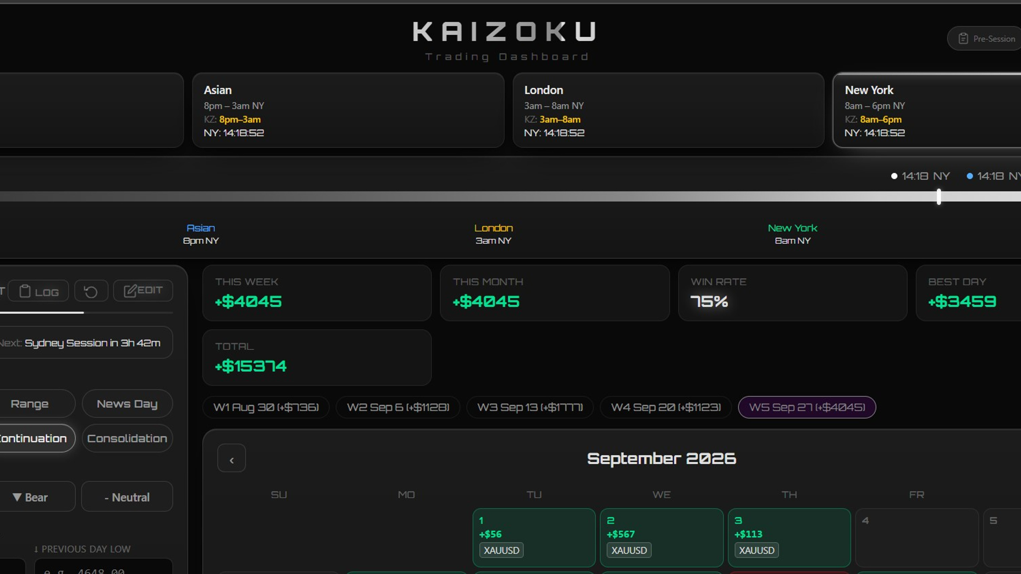Choose the Range market condition
Image resolution: width=1021 pixels, height=574 pixels.
pos(34,404)
